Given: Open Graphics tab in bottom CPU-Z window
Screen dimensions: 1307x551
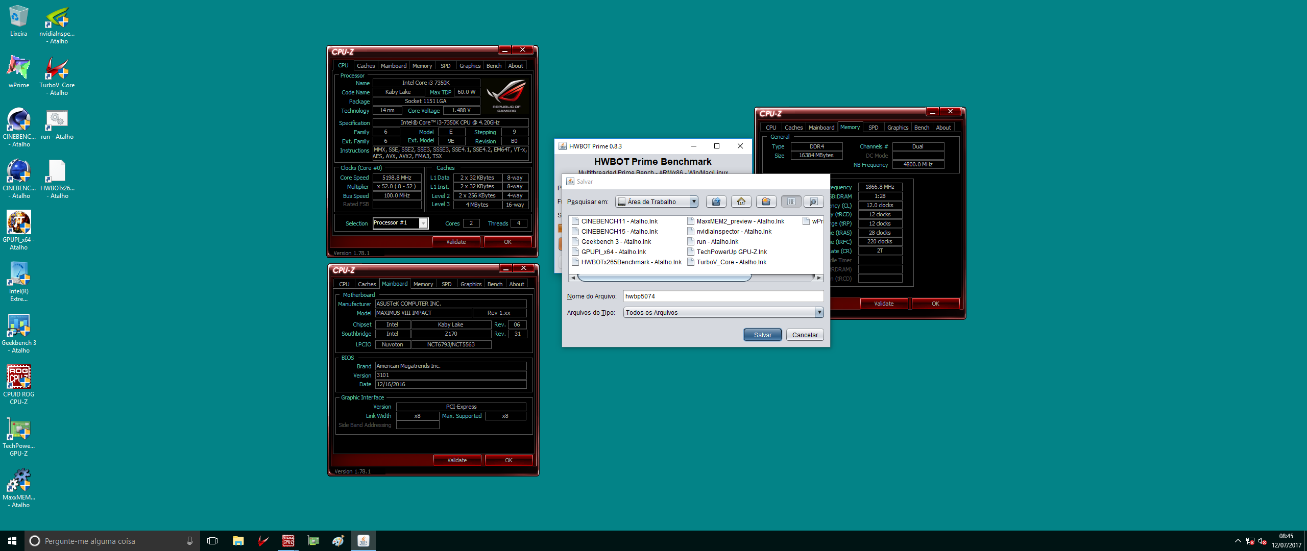Looking at the screenshot, I should click(x=471, y=284).
